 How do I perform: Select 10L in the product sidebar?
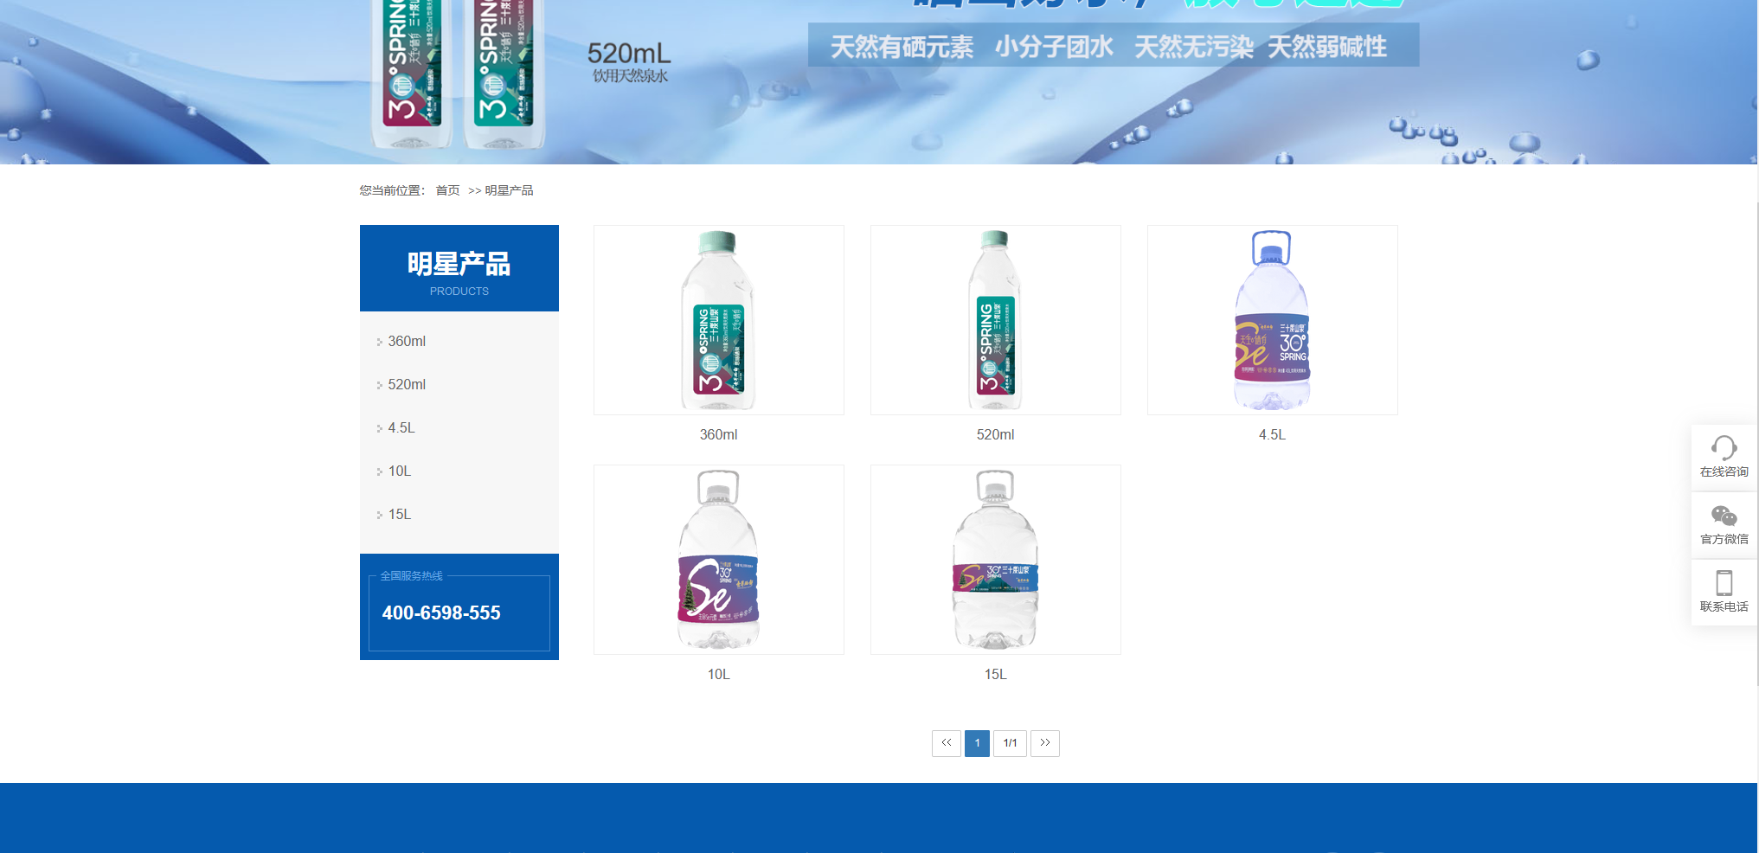point(400,471)
